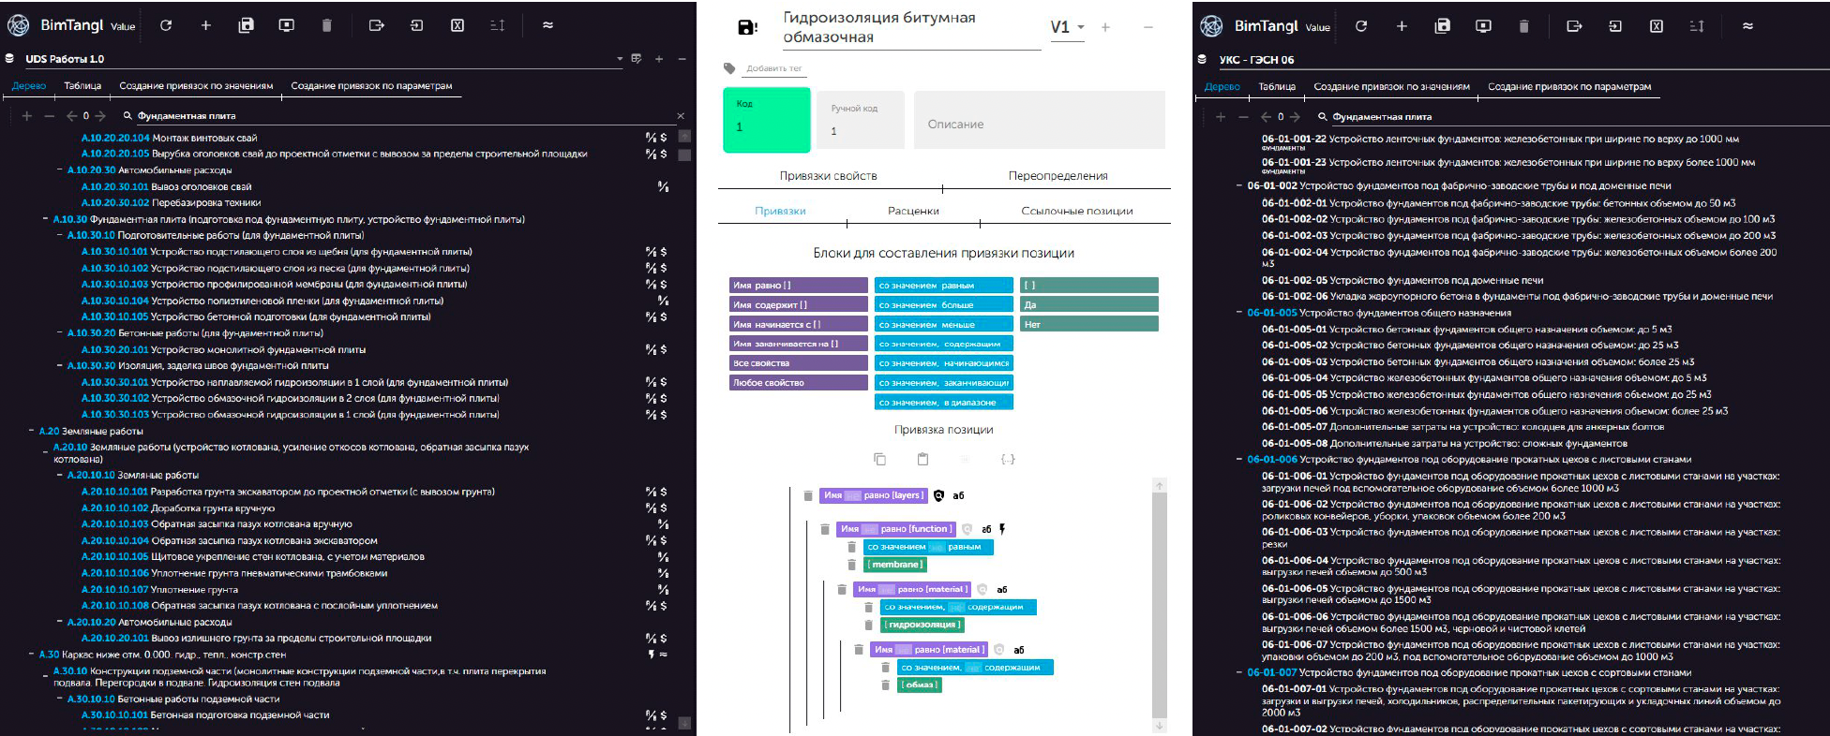1830x736 pixels.
Task: Click copy icon under Привязка позиции
Action: 879,459
